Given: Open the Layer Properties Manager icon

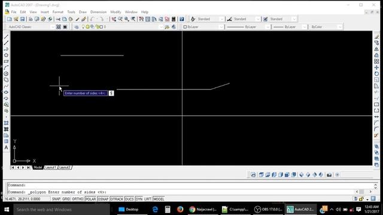Looking at the screenshot, I should (x=77, y=27).
